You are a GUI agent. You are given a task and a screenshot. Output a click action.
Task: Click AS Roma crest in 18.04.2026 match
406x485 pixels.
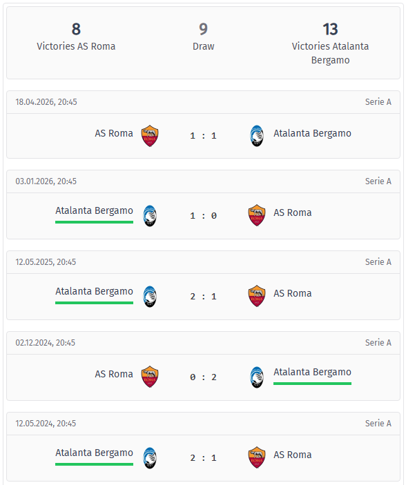pos(150,136)
